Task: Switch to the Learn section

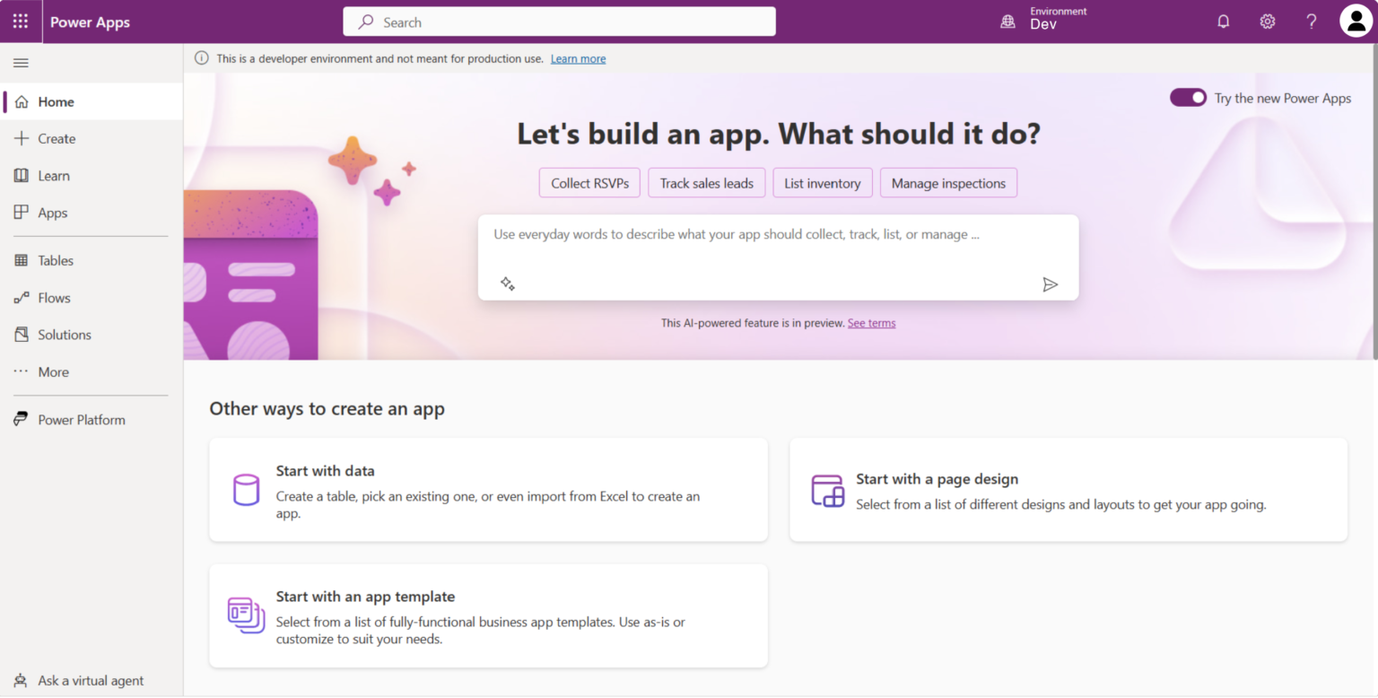Action: coord(54,176)
